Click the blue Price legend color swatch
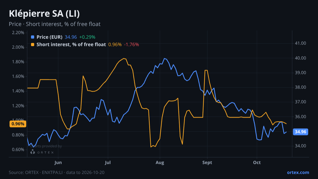This screenshot has height=179, width=318. click(33, 37)
